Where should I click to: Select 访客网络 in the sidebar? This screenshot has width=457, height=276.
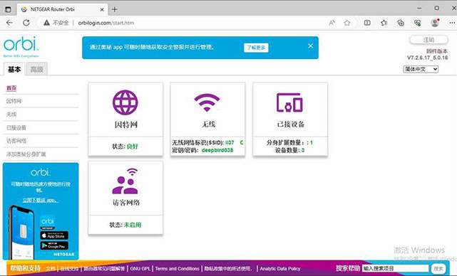[x=16, y=141]
